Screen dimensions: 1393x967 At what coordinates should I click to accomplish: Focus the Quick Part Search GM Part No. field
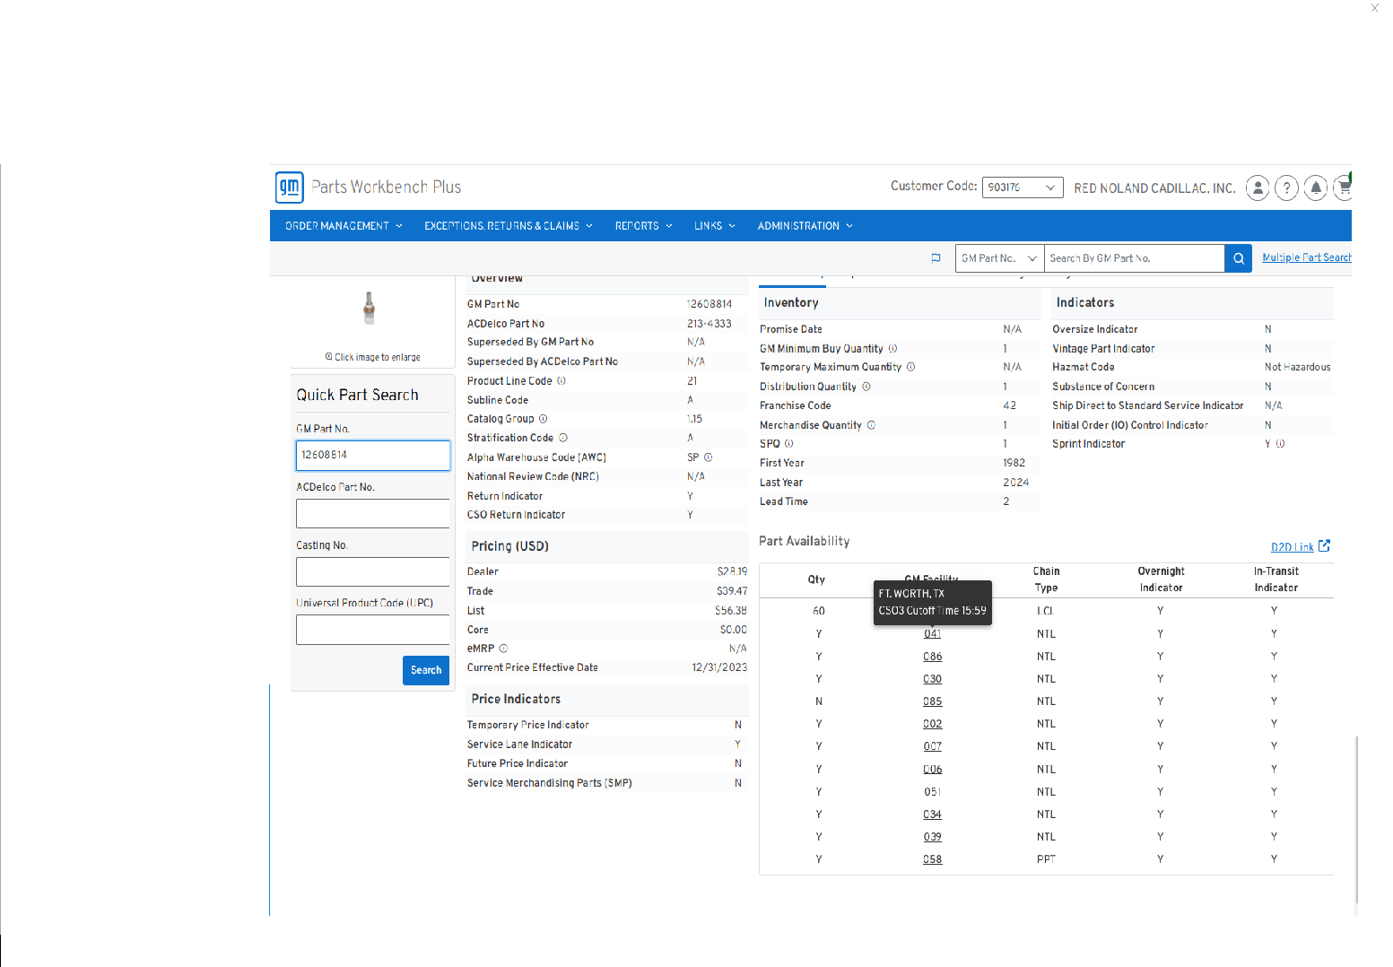tap(373, 456)
